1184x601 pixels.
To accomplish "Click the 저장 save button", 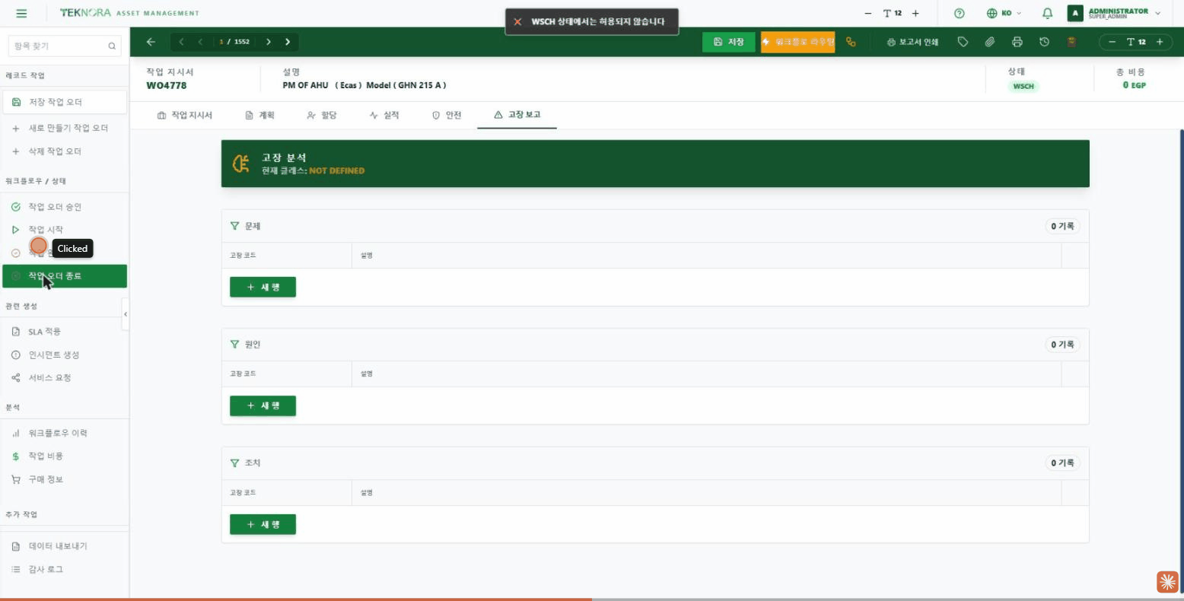I will [x=729, y=42].
